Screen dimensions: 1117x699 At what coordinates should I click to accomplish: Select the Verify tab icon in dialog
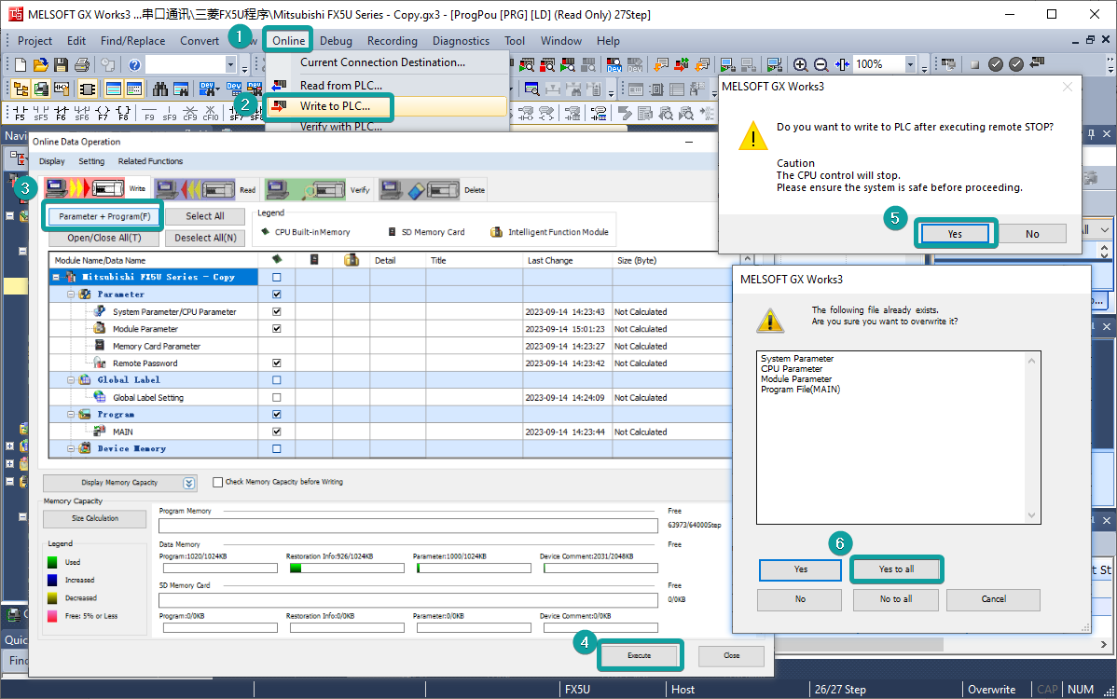[306, 189]
